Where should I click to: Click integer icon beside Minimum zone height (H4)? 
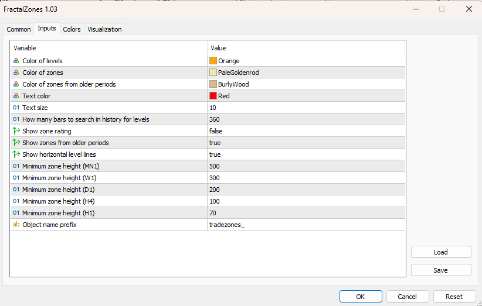[x=16, y=201]
